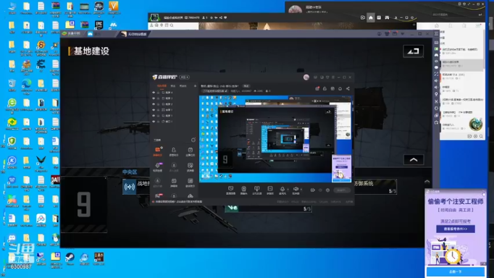Open Epic Games desktop shortcut
The height and width of the screenshot is (278, 494).
click(x=99, y=25)
